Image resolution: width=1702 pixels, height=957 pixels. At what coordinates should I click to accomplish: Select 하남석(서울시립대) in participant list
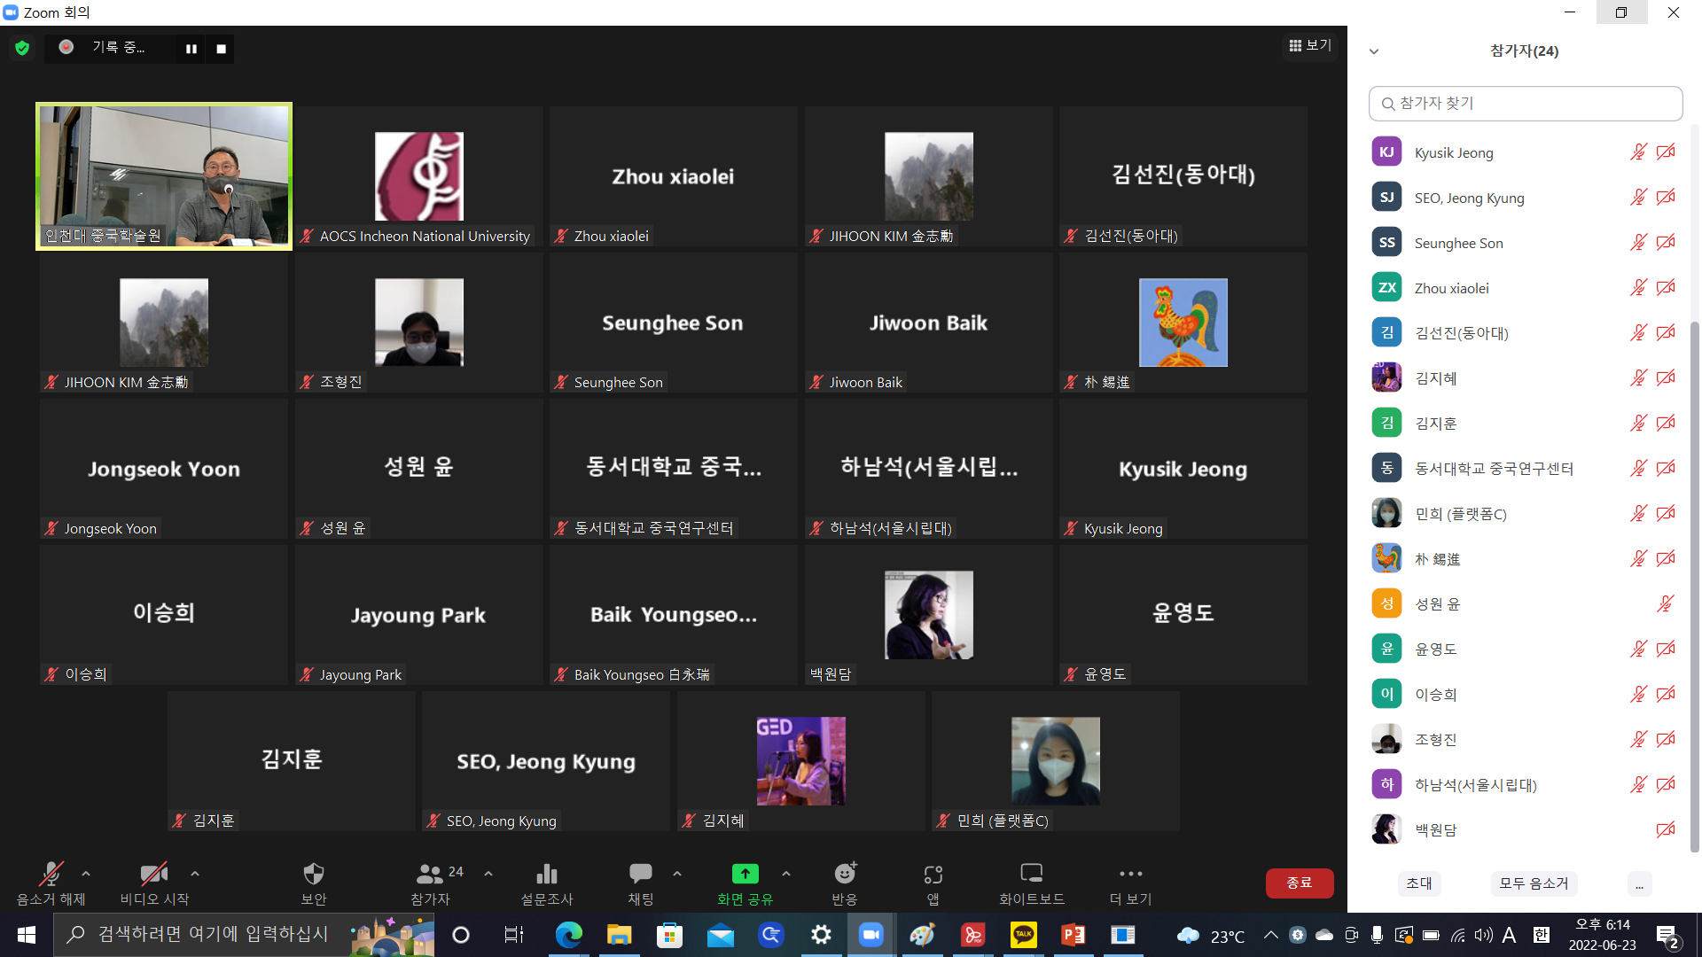click(x=1525, y=785)
